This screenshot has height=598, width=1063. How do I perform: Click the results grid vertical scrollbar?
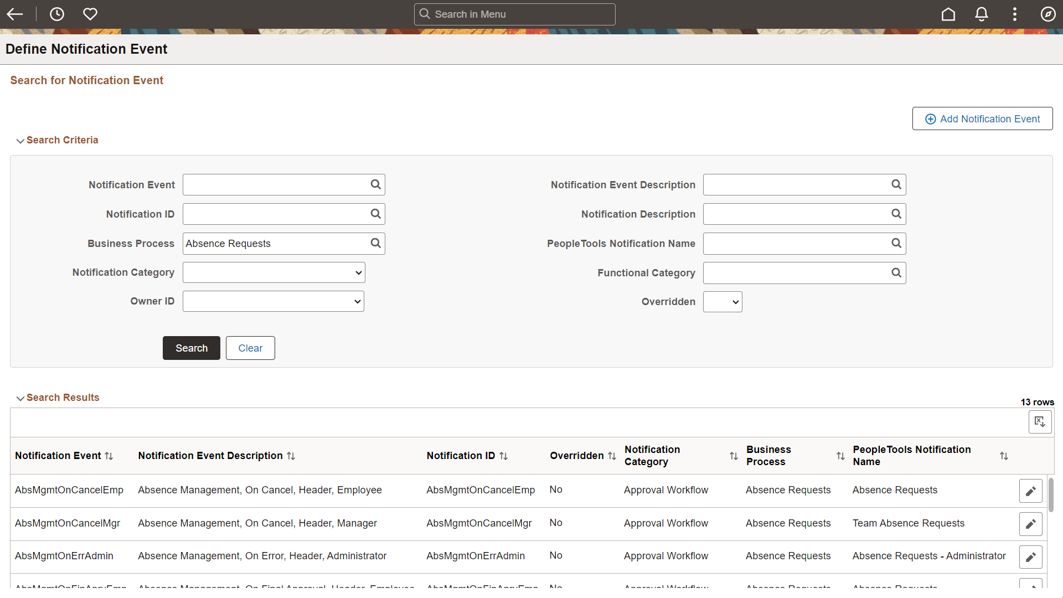1050,494
